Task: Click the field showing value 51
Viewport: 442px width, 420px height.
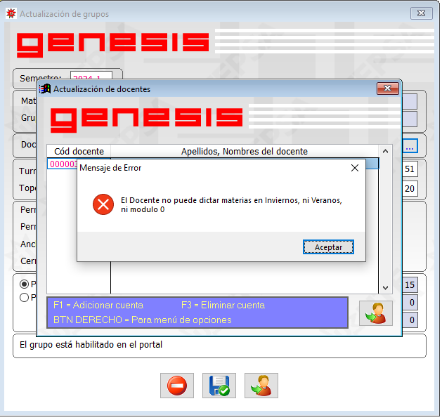Action: click(410, 169)
